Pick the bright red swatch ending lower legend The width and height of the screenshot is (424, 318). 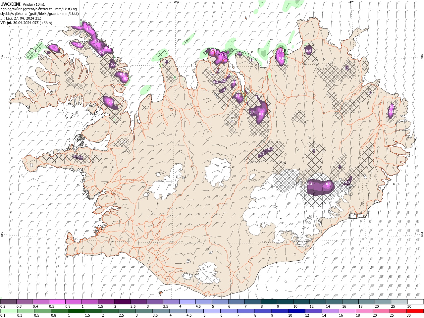pos(415,311)
